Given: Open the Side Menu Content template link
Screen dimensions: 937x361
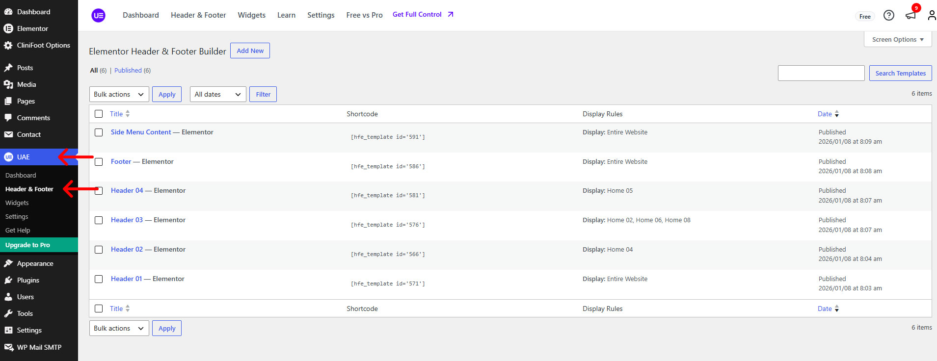Looking at the screenshot, I should 141,132.
